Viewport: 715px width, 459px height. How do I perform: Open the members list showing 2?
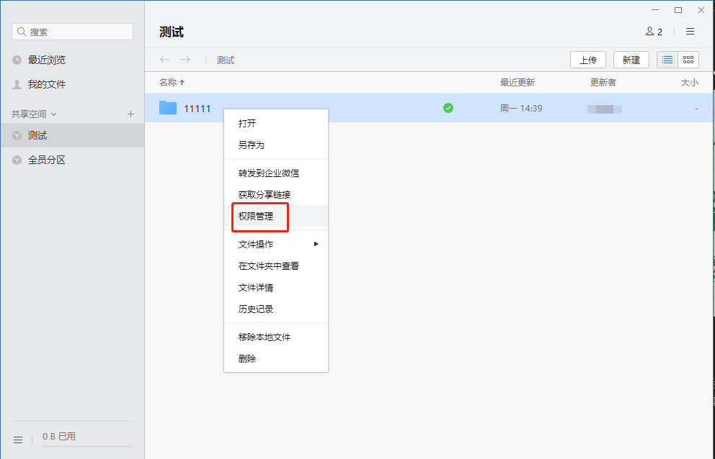[654, 32]
